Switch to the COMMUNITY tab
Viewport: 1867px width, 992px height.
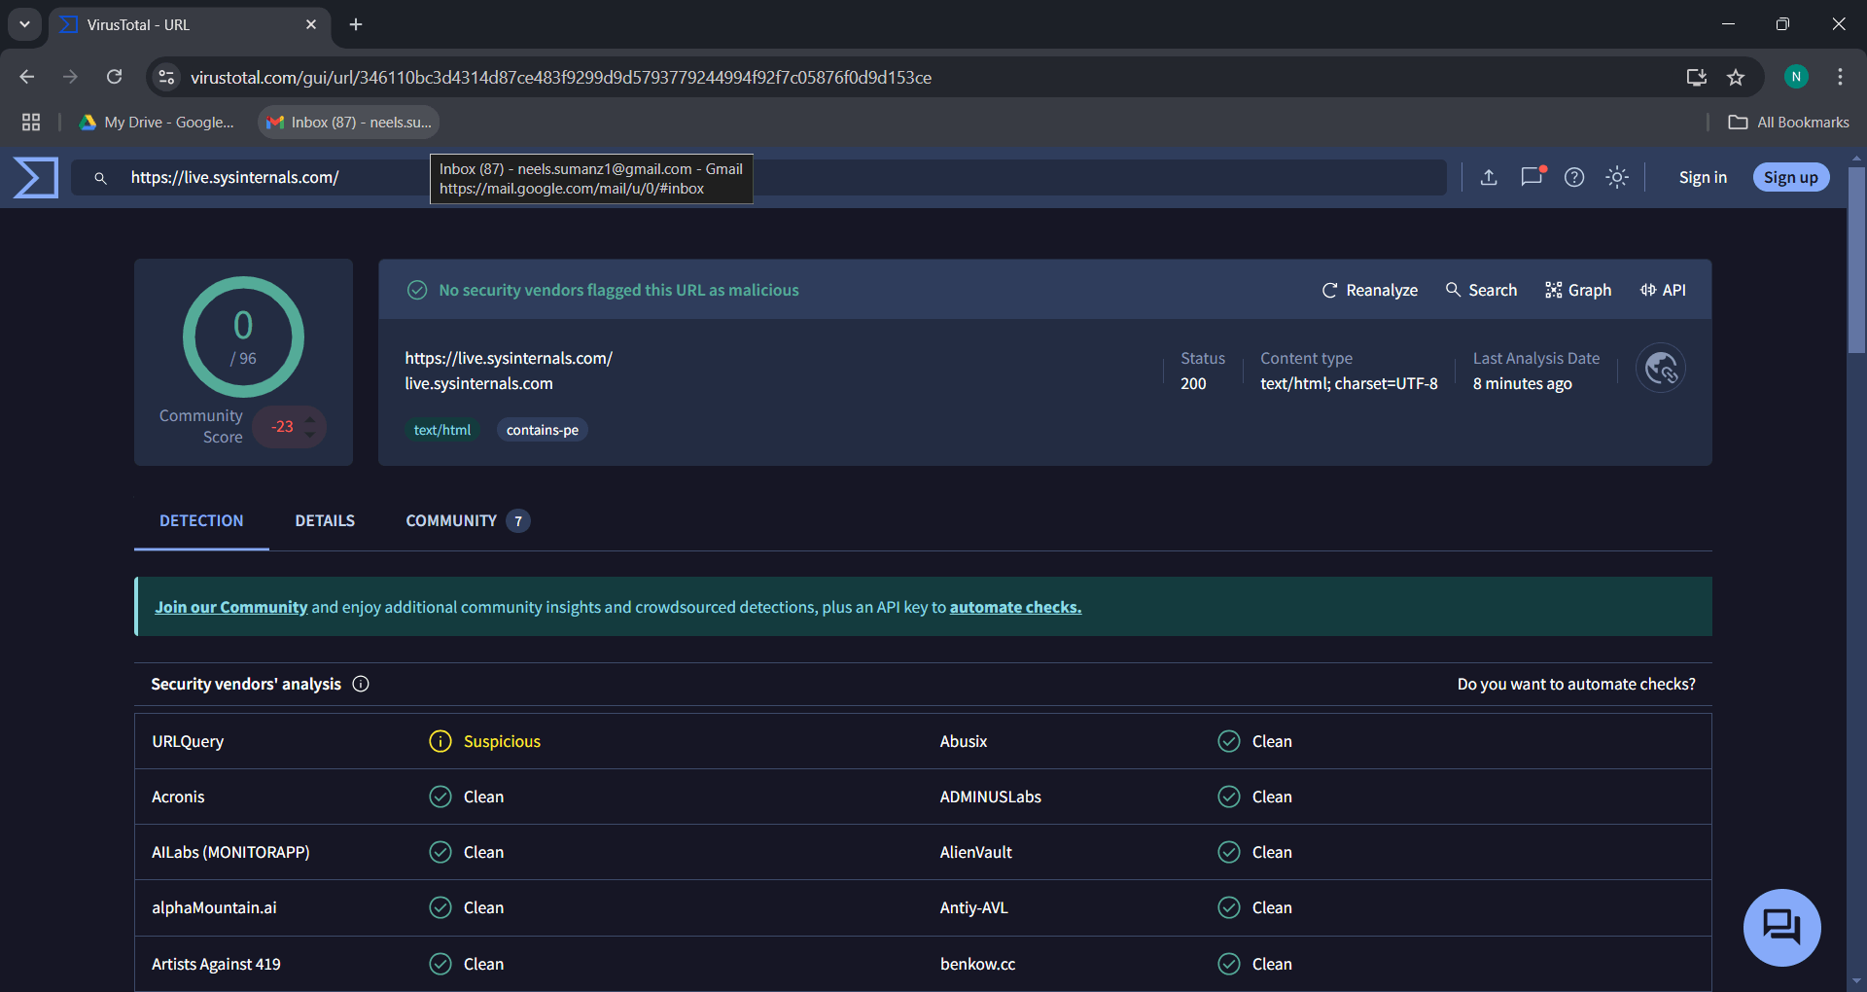468,521
